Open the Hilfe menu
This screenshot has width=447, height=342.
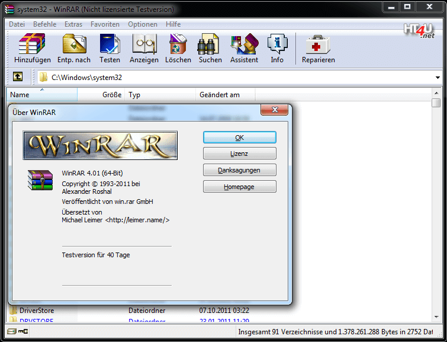coord(173,24)
